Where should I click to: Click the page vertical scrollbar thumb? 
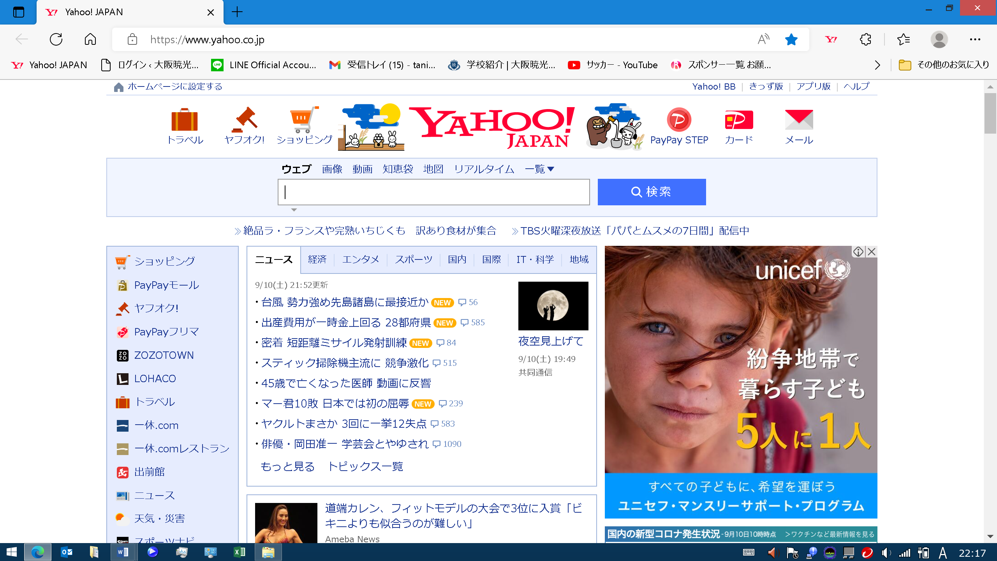(x=990, y=113)
